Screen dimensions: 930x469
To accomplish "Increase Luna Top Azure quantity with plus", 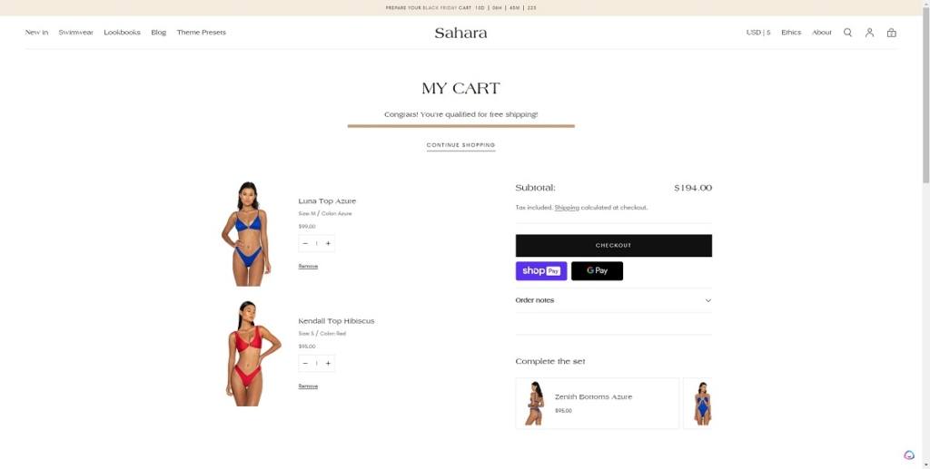I will (328, 243).
